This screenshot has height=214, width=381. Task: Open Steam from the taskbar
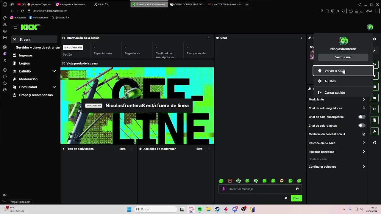click(217, 210)
